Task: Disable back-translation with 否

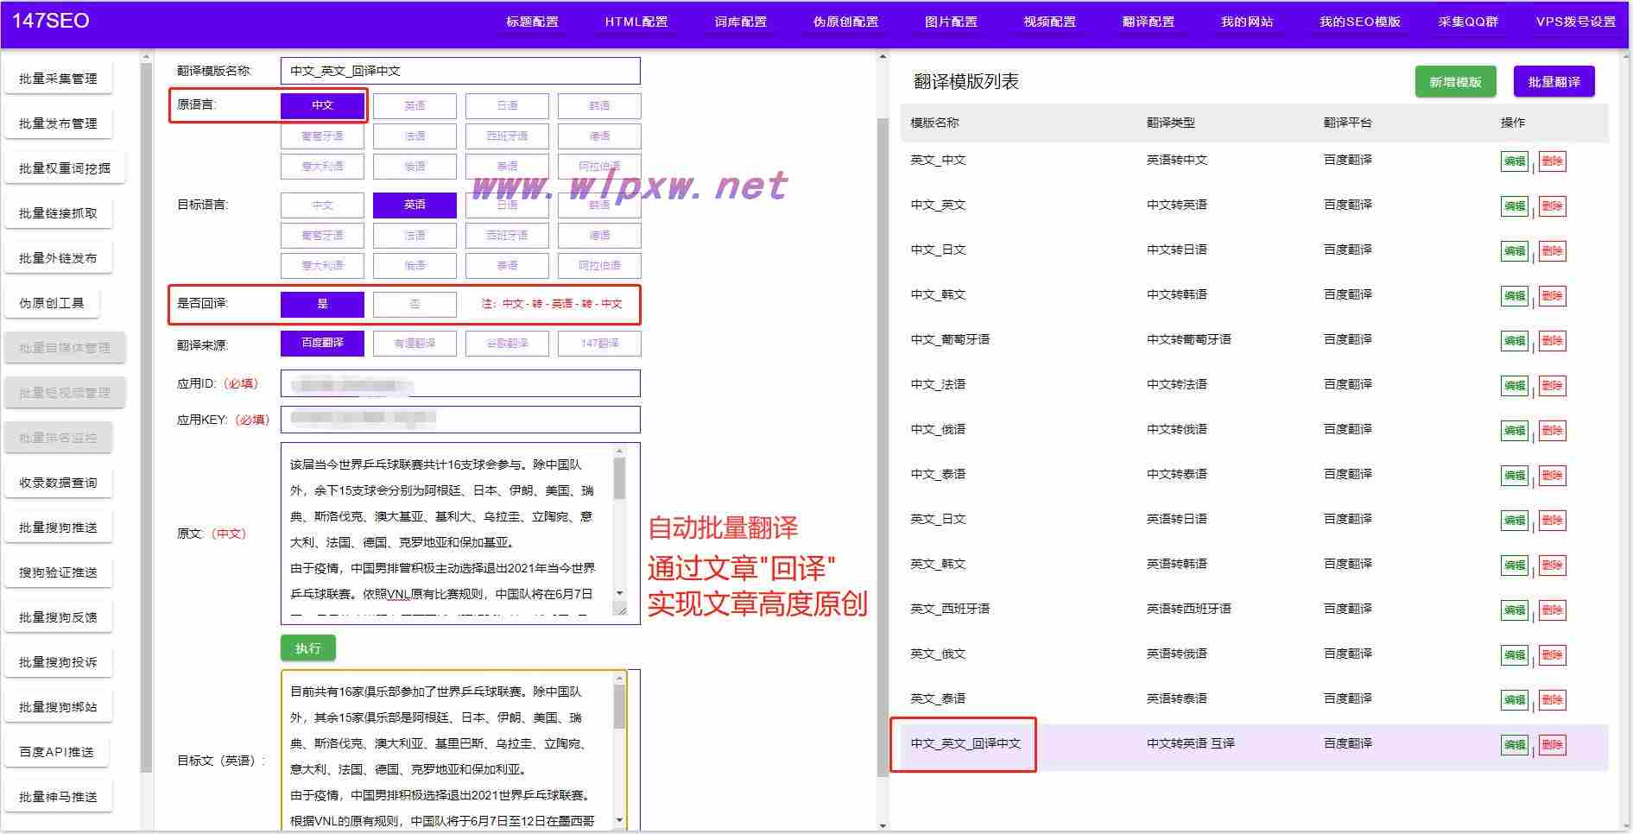Action: click(x=415, y=304)
